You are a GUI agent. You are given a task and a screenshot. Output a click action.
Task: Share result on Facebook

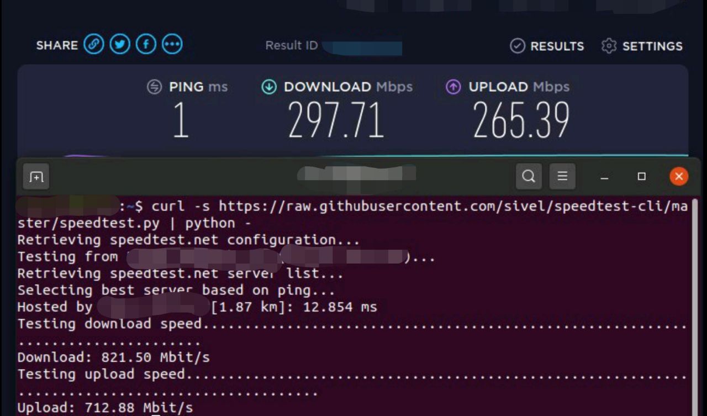click(146, 44)
